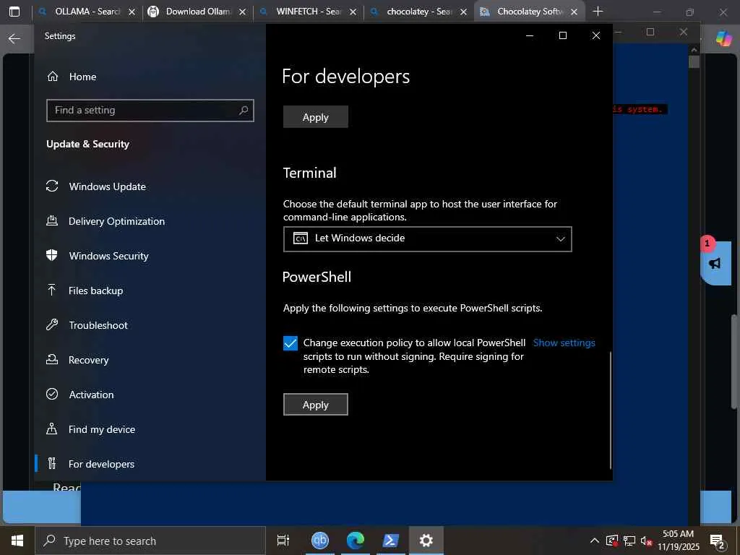Image resolution: width=740 pixels, height=555 pixels.
Task: Click the browser tab actions icon
Action: 14,12
